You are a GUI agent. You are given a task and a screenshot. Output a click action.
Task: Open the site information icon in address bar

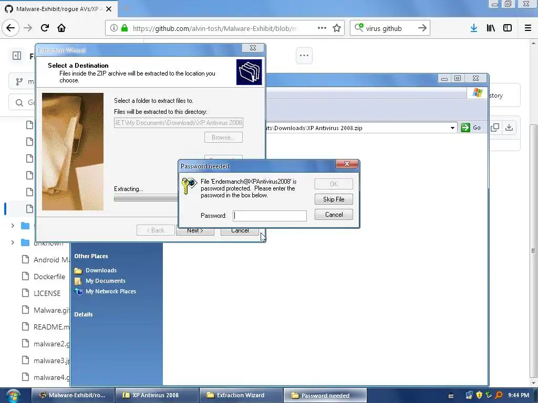click(114, 28)
